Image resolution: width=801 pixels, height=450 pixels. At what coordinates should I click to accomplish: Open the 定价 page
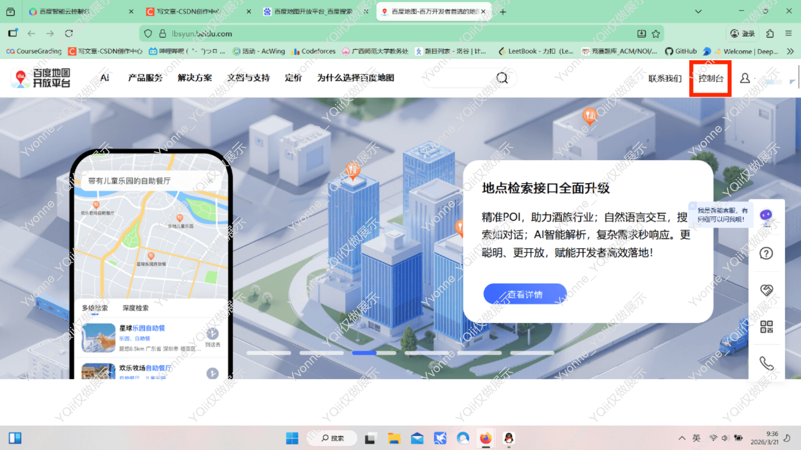[293, 78]
